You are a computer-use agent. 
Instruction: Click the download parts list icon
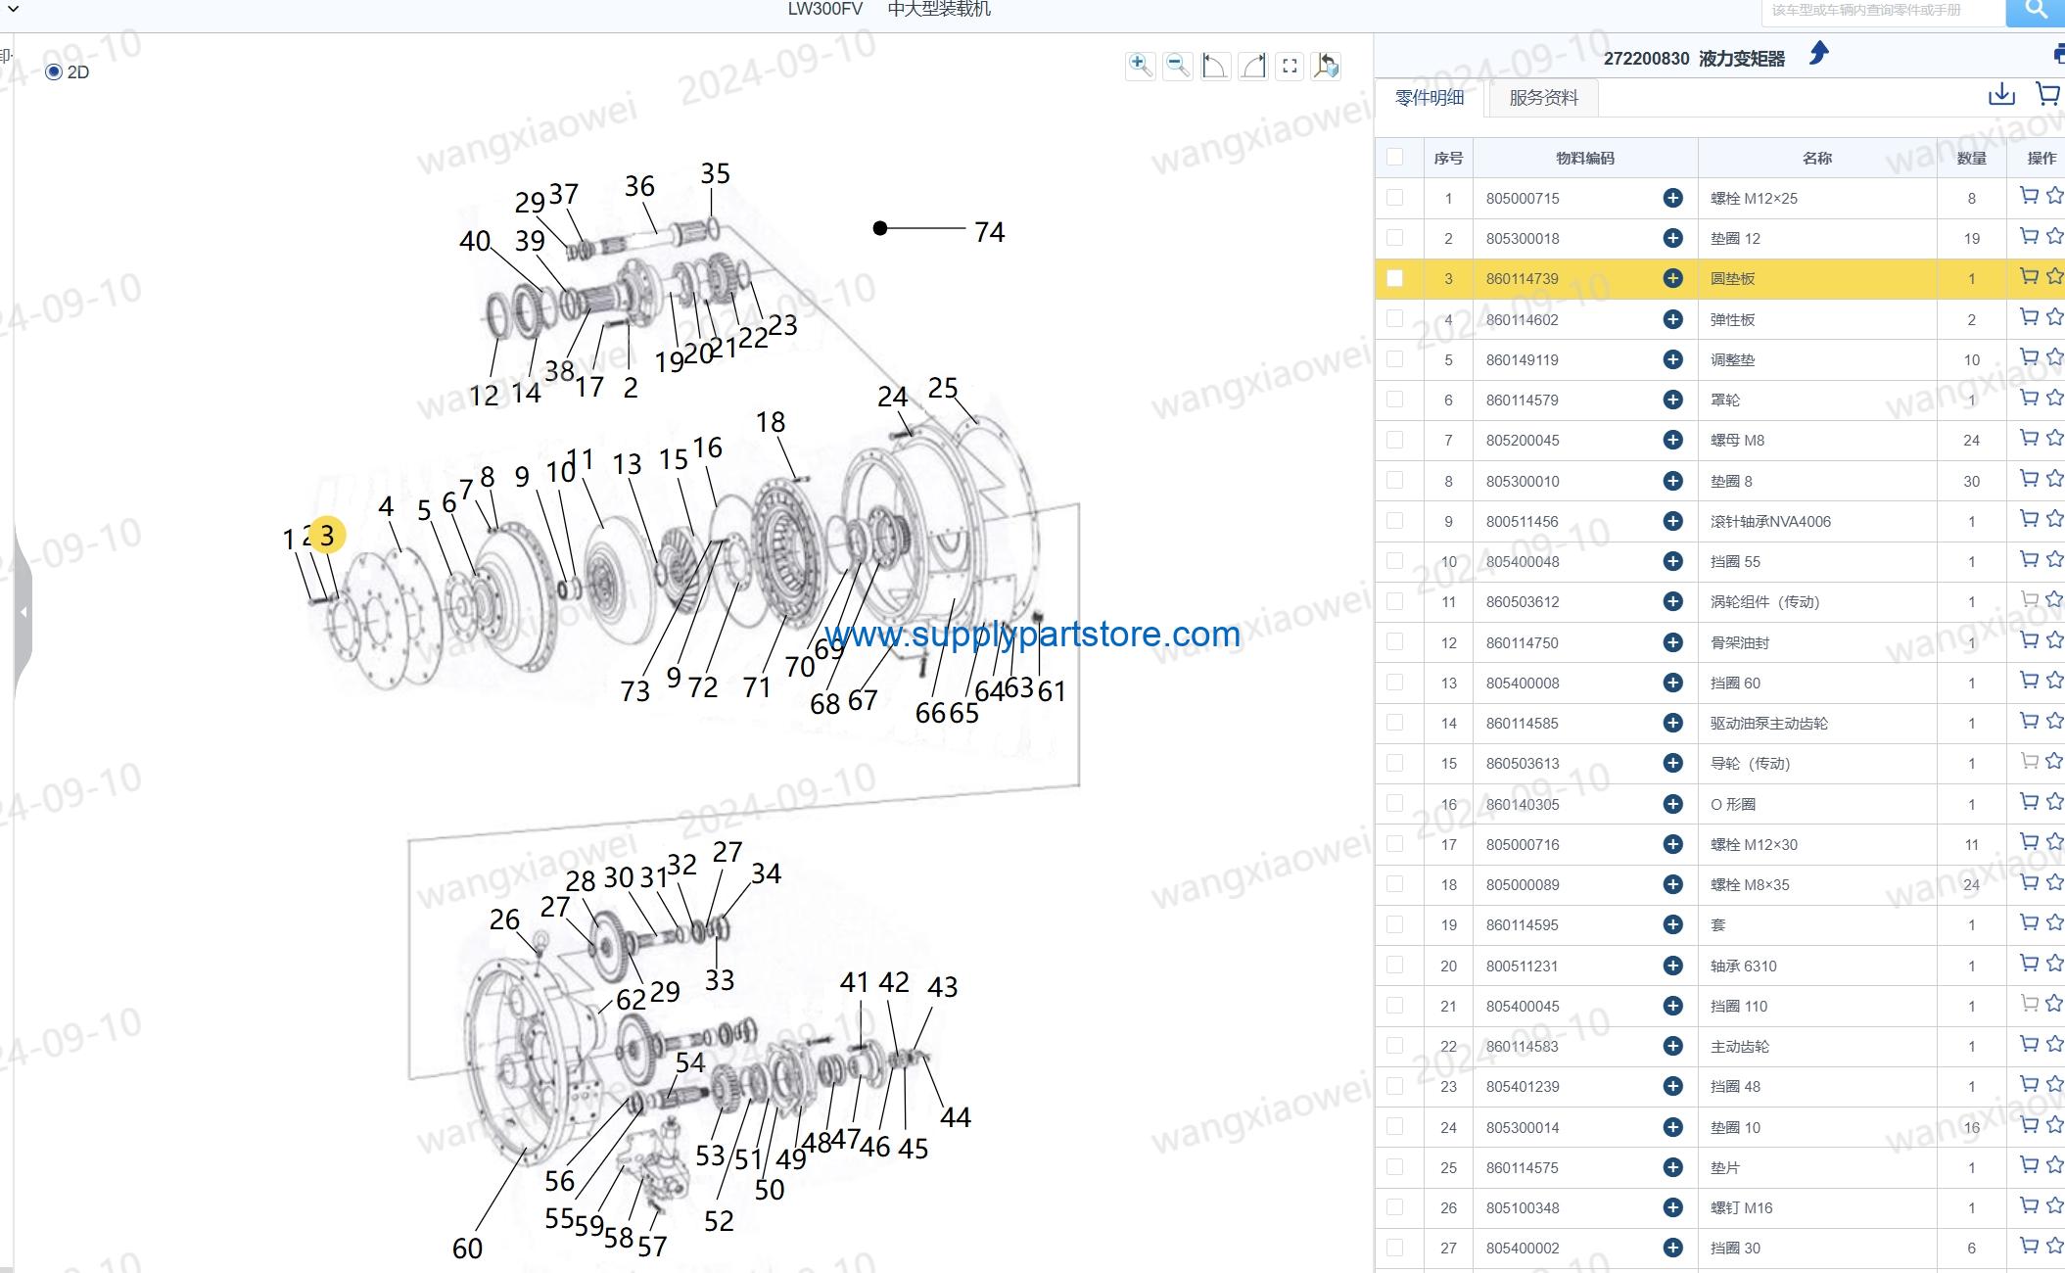2001,94
